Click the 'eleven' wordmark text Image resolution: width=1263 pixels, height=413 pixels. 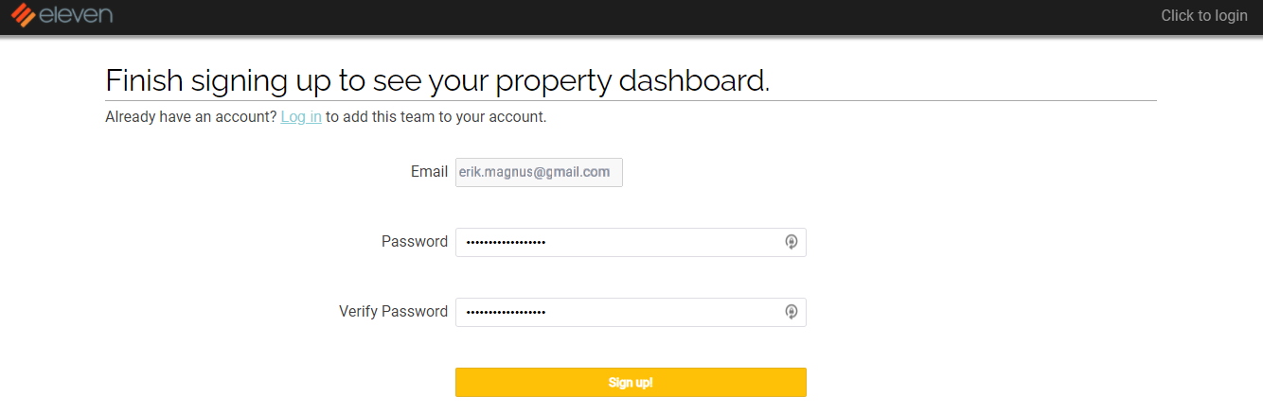coord(76,15)
